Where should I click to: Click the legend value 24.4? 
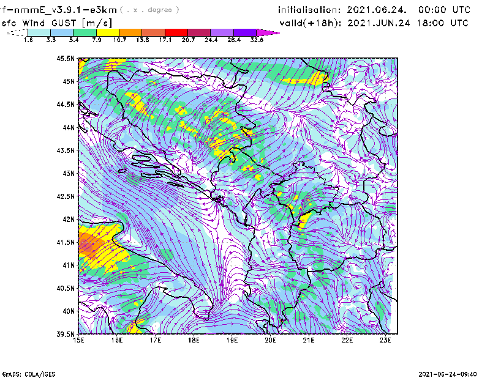(x=211, y=40)
